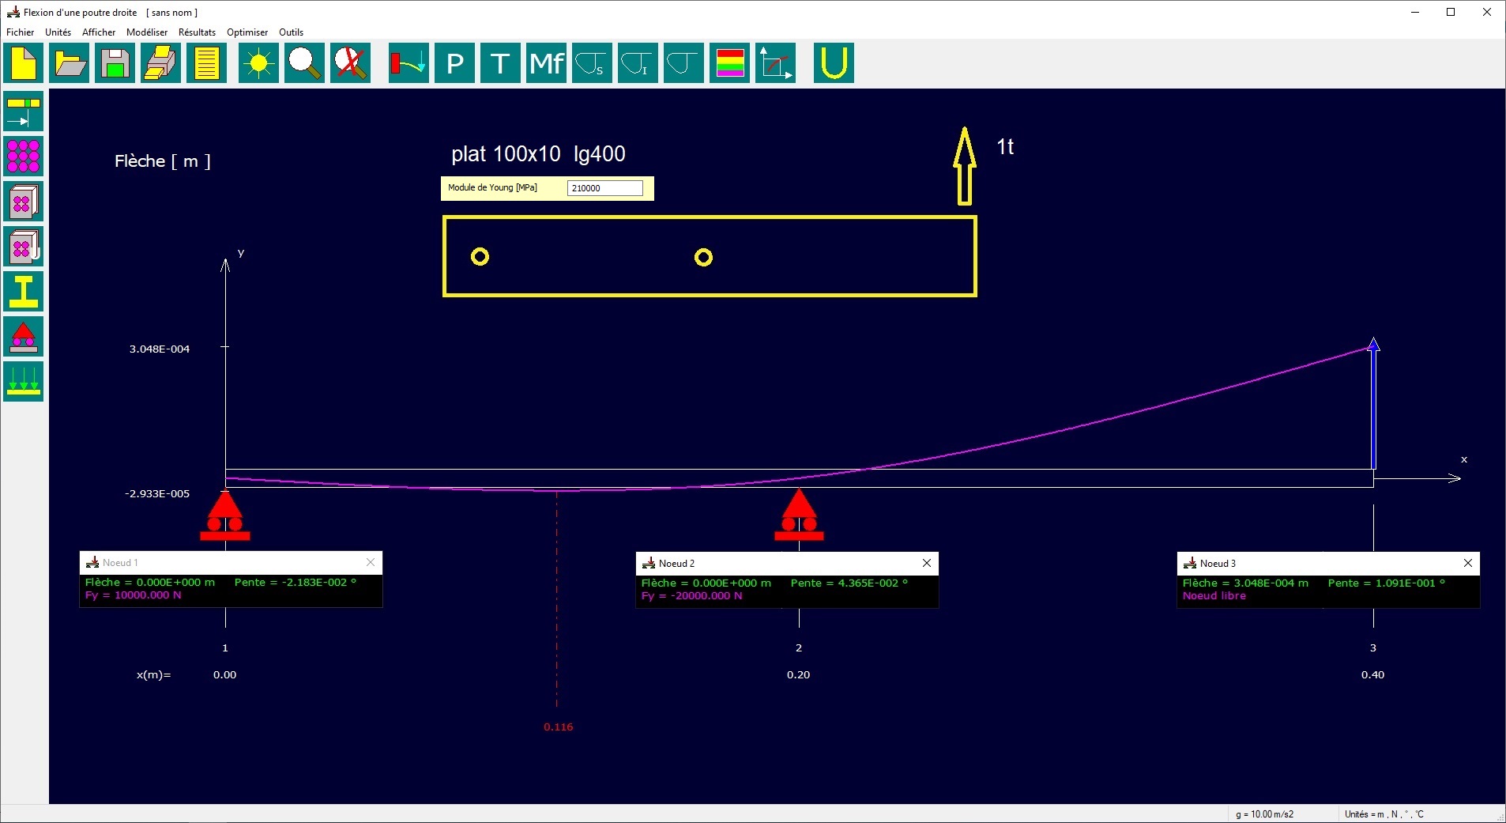This screenshot has width=1506, height=823.
Task: Click the lower cube section sidebar icon
Action: coord(24,247)
